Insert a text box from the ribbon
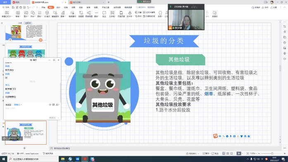Image resolution: width=288 pixels, height=162 pixels. coord(112,14)
